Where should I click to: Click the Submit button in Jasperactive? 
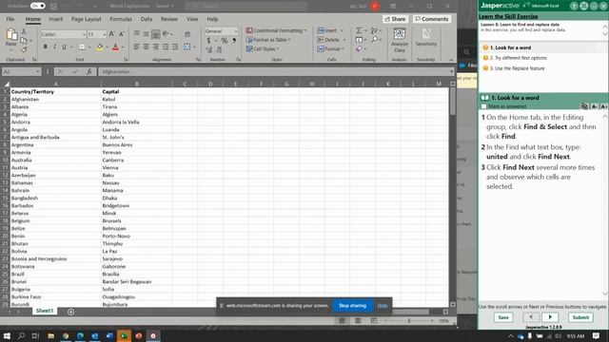point(580,317)
